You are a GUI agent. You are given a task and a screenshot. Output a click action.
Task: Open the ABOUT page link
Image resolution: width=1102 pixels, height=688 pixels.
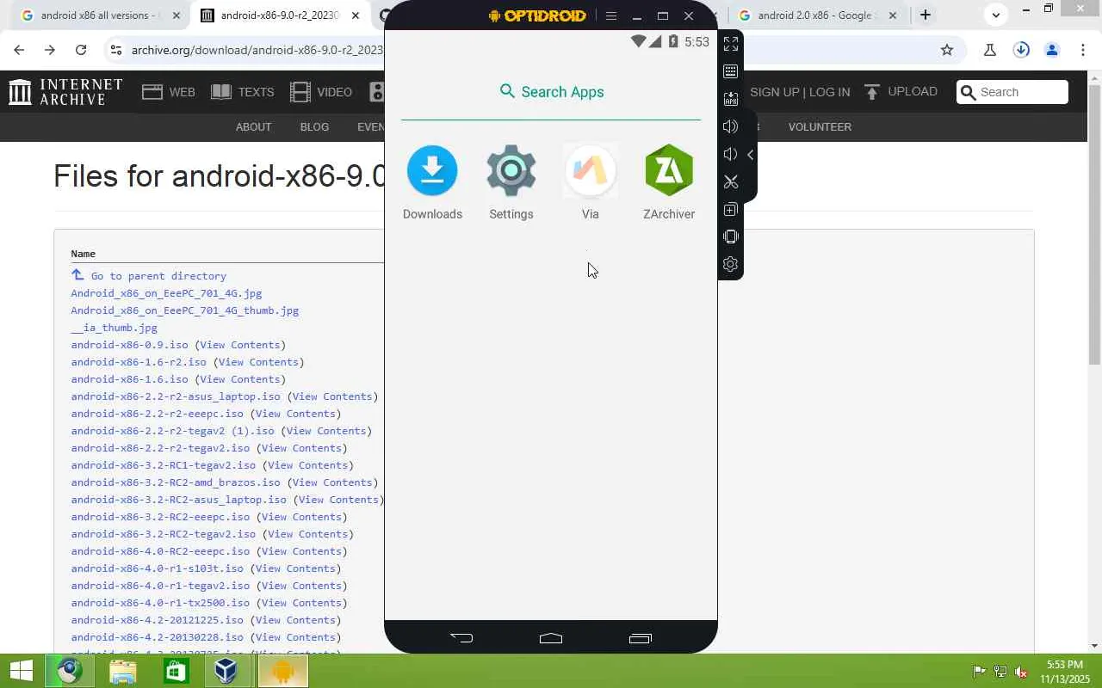[253, 126]
